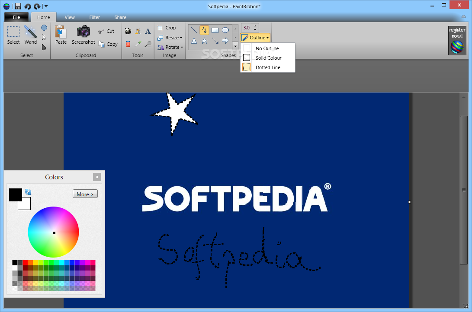Crop the image
This screenshot has height=312, width=472.
click(x=167, y=28)
